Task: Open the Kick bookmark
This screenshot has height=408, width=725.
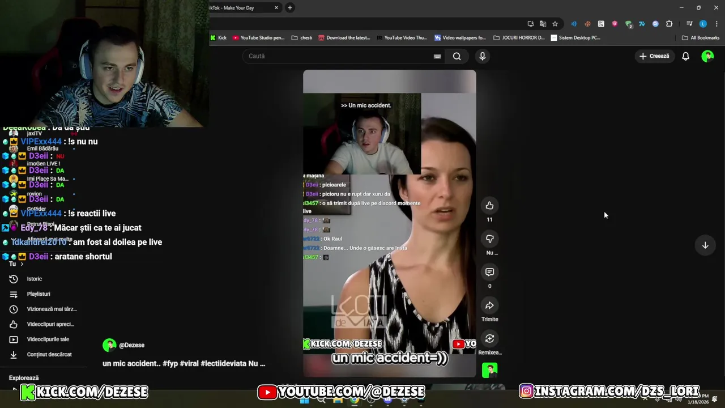Action: 218,38
